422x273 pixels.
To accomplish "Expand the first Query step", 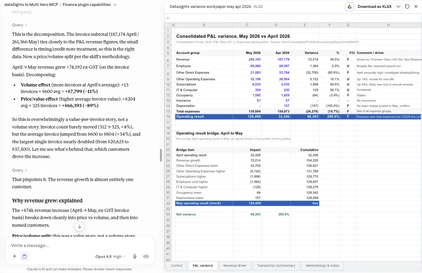I will tap(20, 25).
